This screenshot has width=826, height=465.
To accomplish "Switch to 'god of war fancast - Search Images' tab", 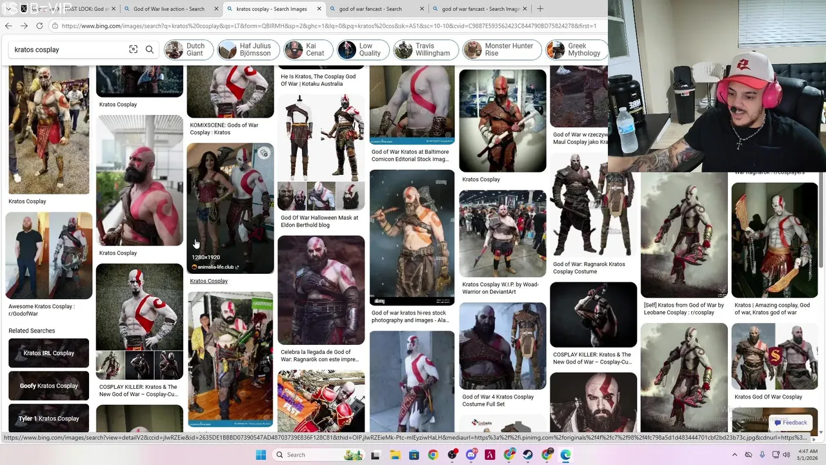I will pyautogui.click(x=479, y=9).
